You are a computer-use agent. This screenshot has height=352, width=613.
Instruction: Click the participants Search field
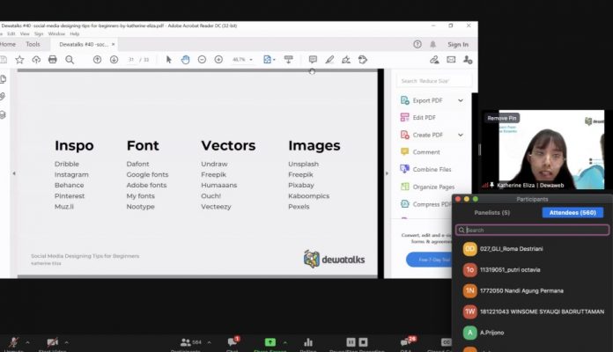click(x=532, y=230)
